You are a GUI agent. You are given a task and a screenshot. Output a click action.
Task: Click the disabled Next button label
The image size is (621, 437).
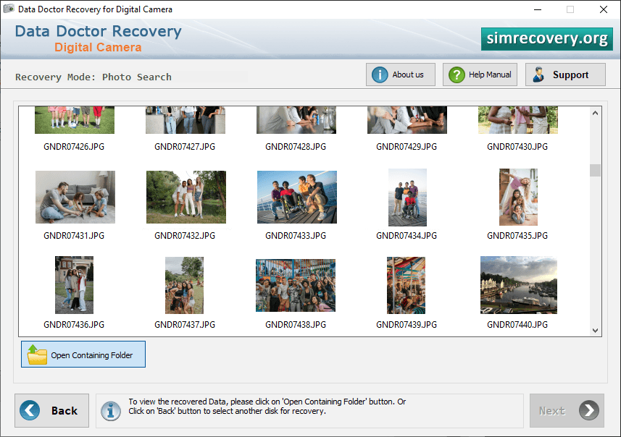point(551,411)
